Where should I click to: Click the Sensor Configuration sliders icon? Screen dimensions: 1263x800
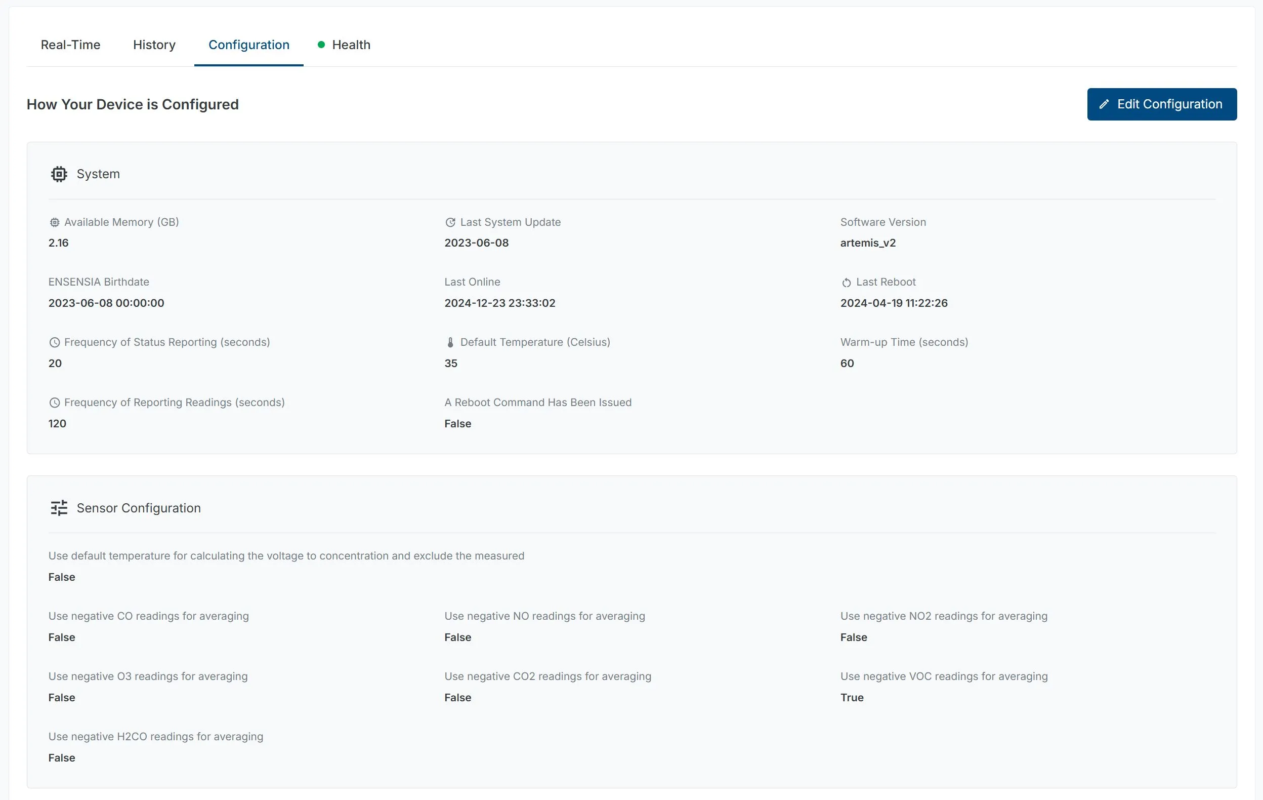point(59,508)
